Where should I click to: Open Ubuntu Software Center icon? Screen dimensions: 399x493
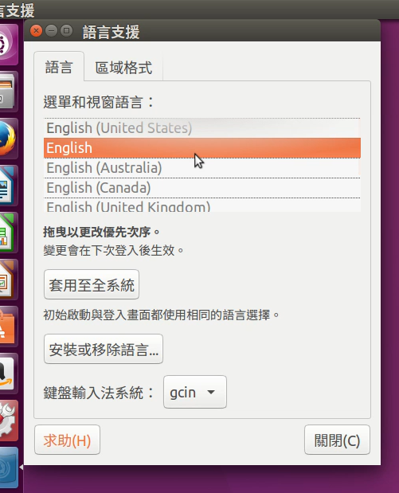pyautogui.click(x=6, y=327)
